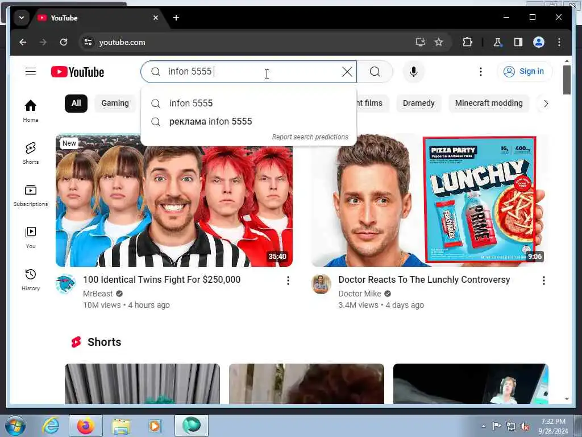582x437 pixels.
Task: Show hidden tray icons arrow
Action: pos(483,427)
